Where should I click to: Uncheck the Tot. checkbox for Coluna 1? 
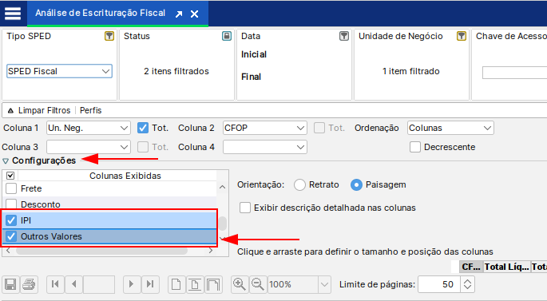[143, 128]
